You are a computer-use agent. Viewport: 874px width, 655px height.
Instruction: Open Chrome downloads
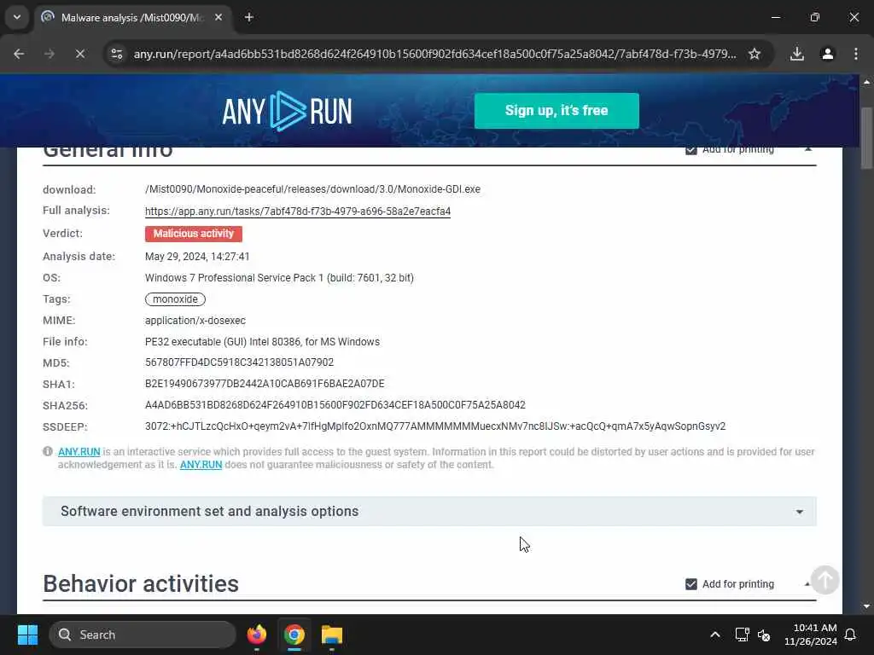click(797, 54)
